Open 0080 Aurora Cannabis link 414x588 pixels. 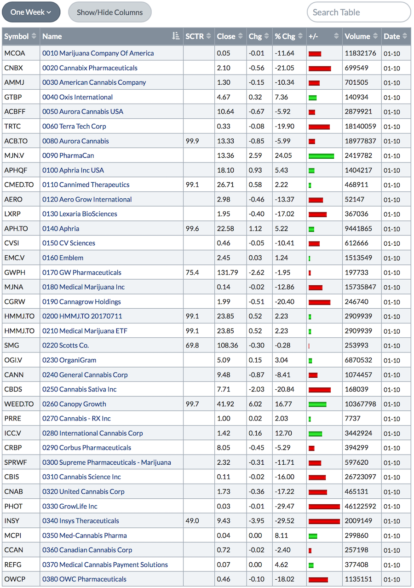[75, 141]
